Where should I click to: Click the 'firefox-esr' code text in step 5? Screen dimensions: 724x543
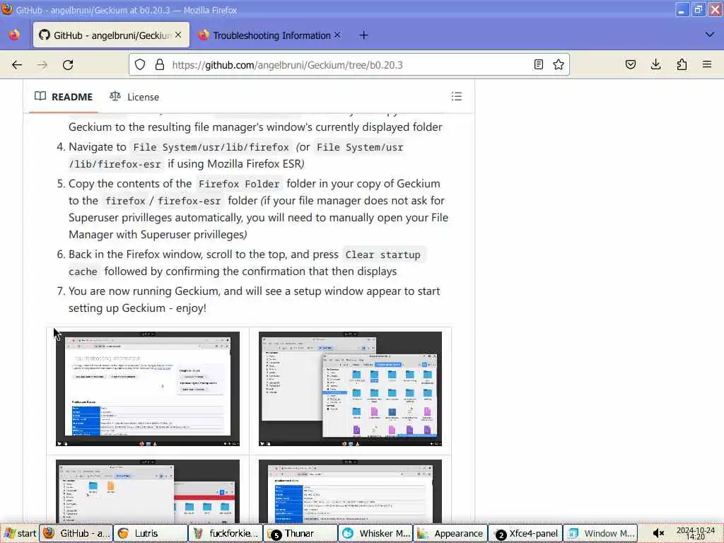(x=189, y=202)
